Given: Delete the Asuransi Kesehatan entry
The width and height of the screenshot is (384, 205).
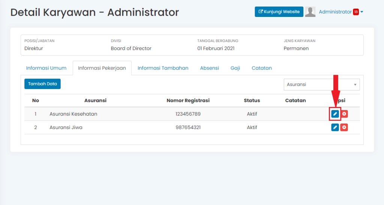Looking at the screenshot, I should tap(344, 114).
